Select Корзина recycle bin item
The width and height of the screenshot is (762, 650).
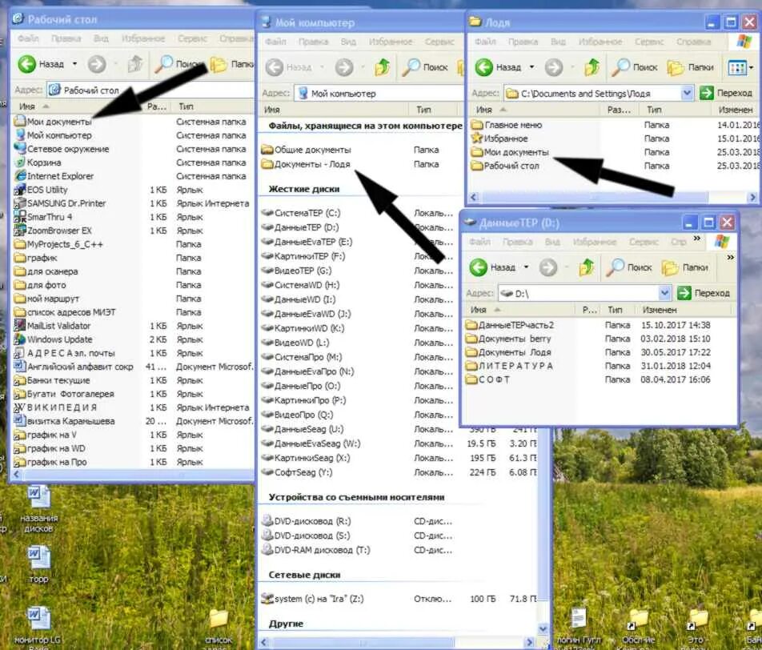point(38,162)
